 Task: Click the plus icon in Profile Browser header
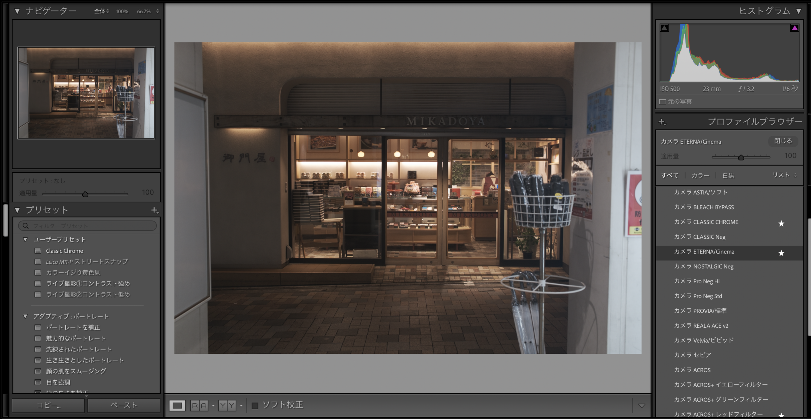click(x=662, y=122)
